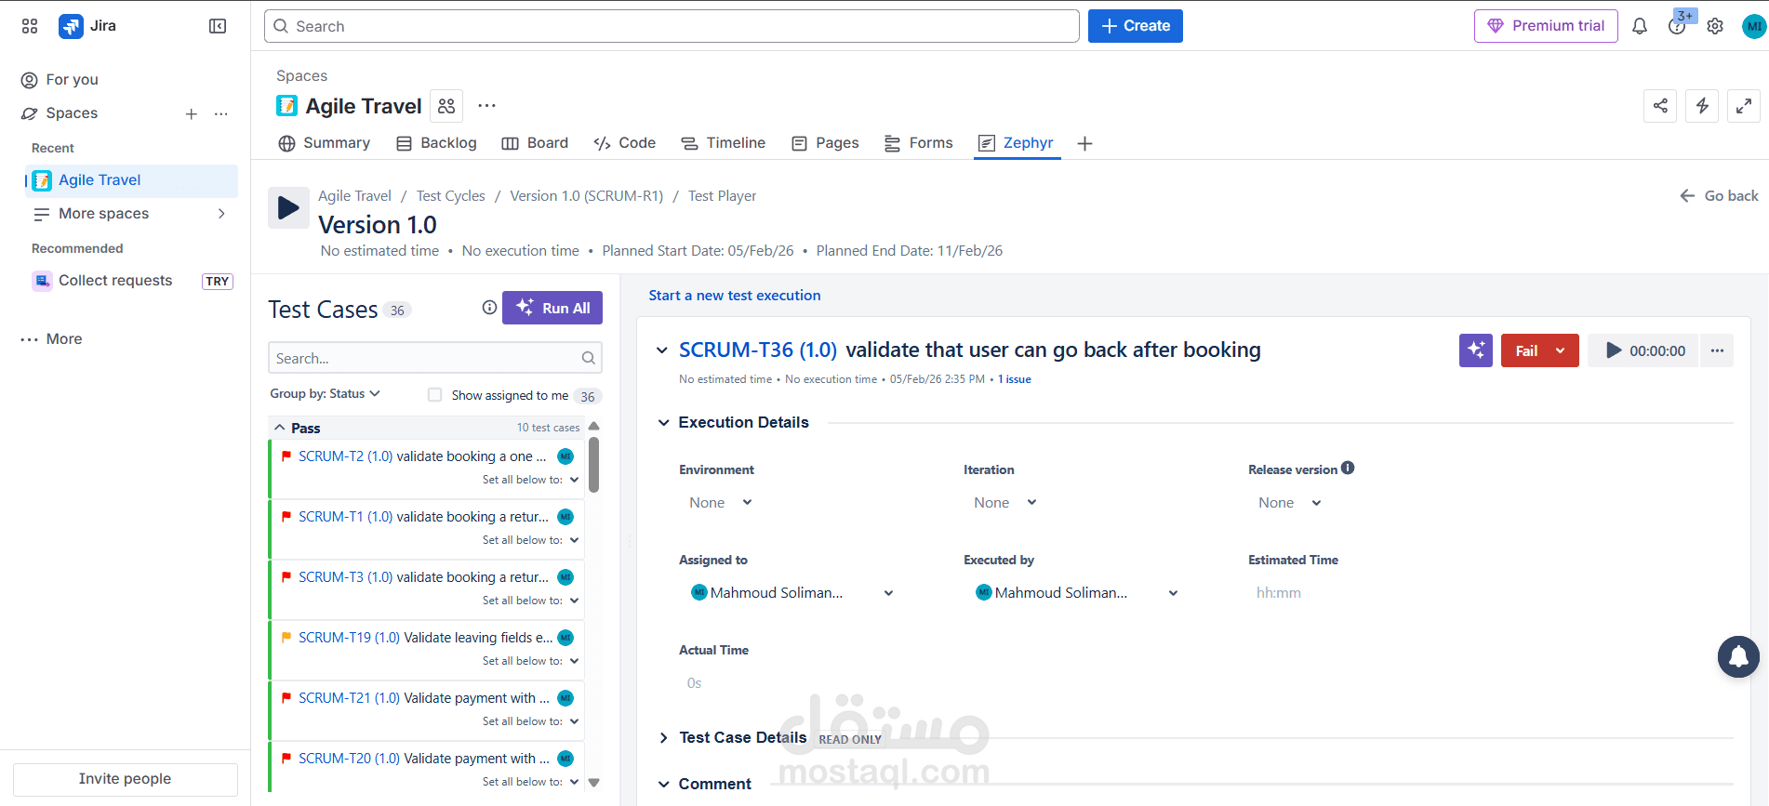Screen dimensions: 1769x806
Task: Click the Create button
Action: tap(1136, 26)
